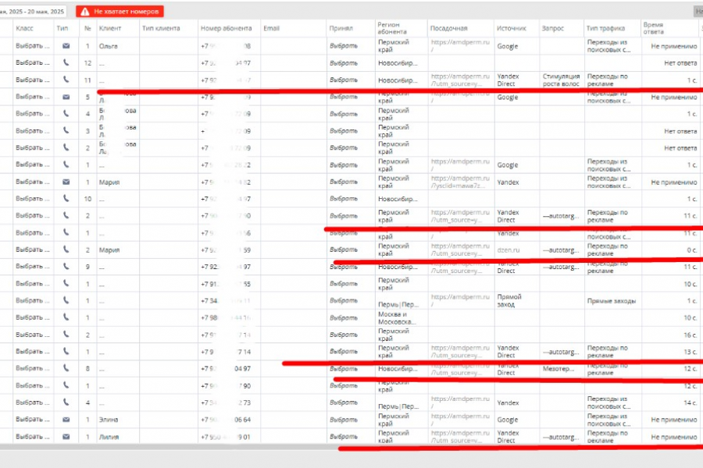Click the phone icon in the Москва region row
This screenshot has height=468, width=703.
click(66, 317)
